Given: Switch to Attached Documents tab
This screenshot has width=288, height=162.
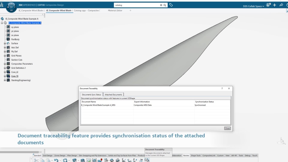Looking at the screenshot, I should pyautogui.click(x=113, y=94).
